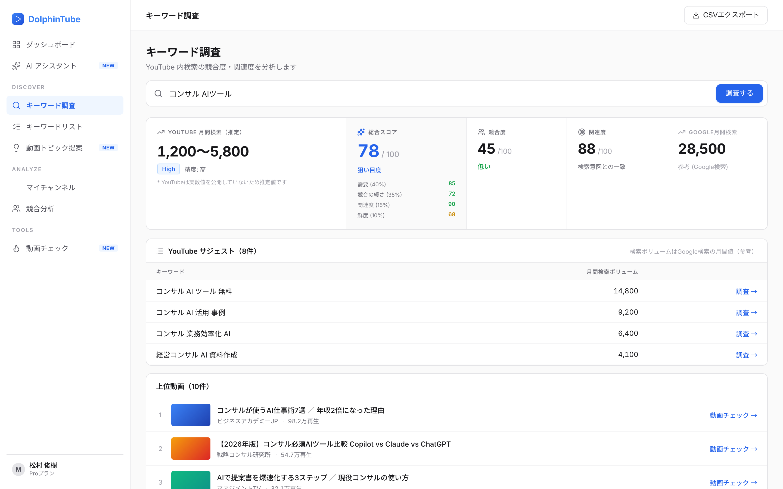Click the M user avatar
Screen dimensions: 783x489
tap(18, 469)
